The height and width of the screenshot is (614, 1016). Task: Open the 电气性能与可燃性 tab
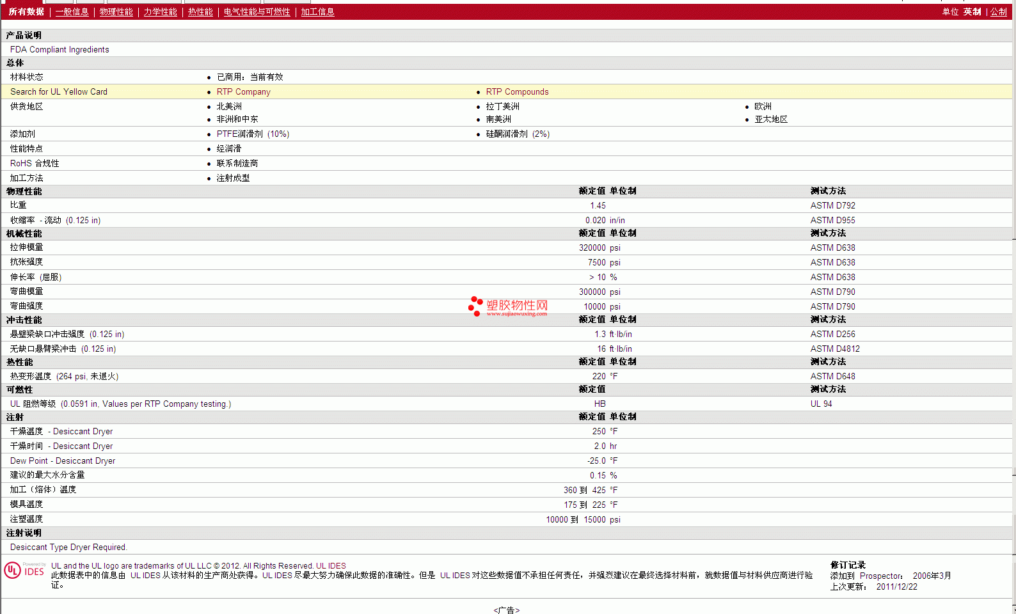[x=257, y=12]
